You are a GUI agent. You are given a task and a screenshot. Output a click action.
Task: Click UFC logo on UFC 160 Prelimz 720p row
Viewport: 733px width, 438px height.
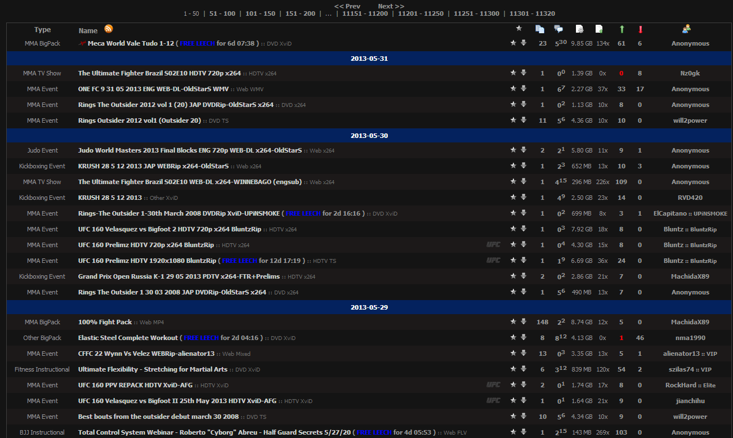[x=493, y=244]
